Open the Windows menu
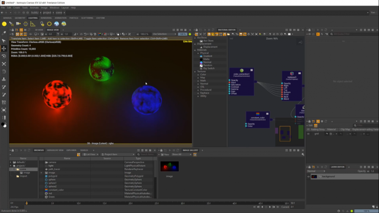The image size is (379, 213). [54, 7]
